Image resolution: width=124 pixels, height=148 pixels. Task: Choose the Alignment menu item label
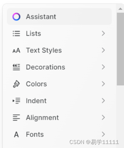[x=42, y=118]
